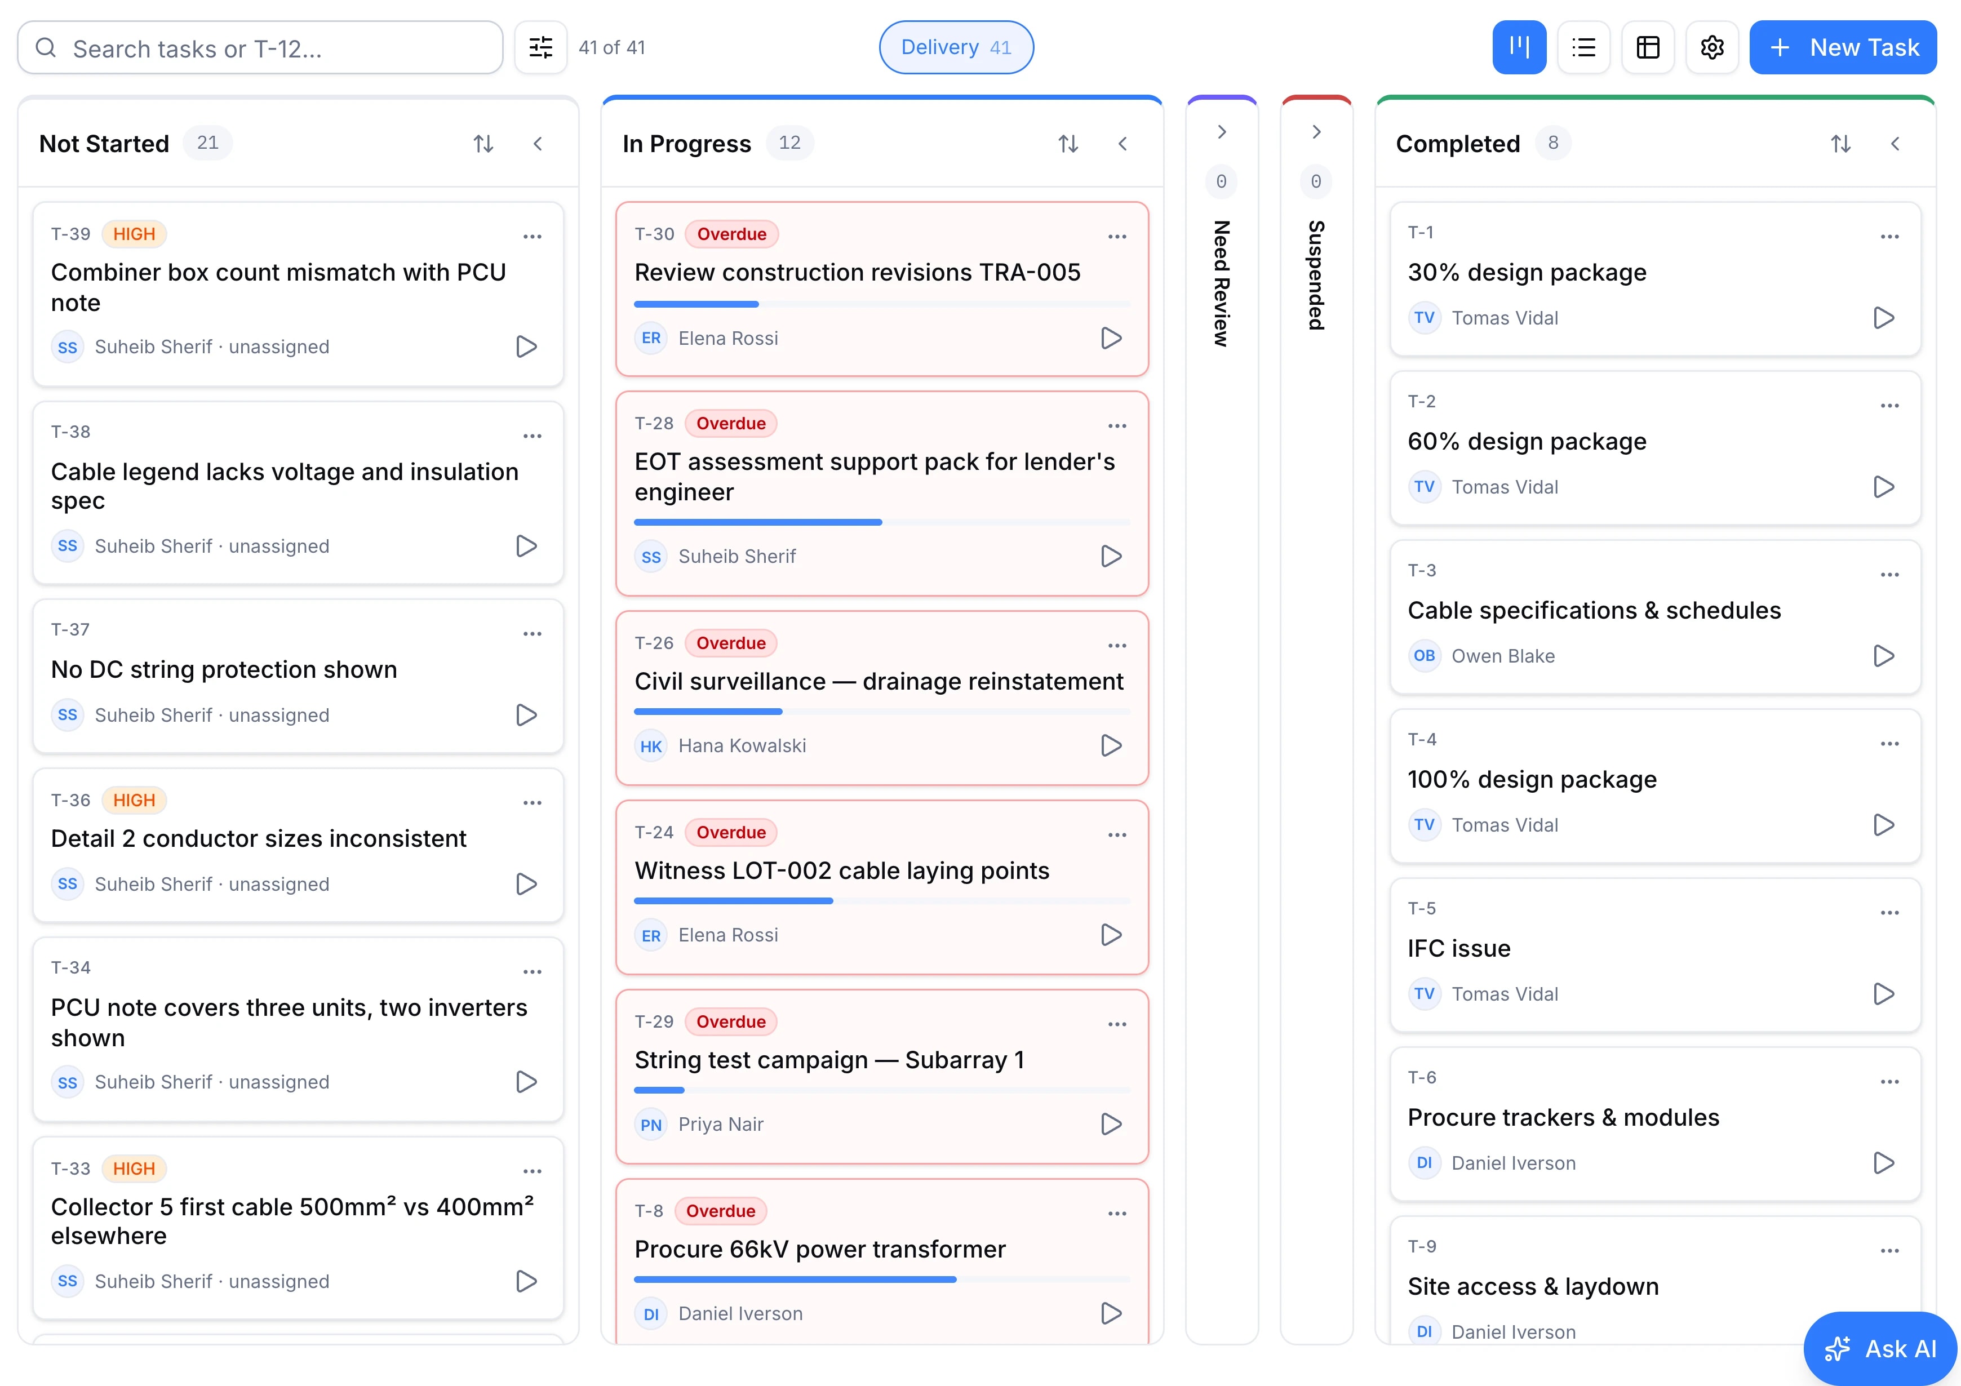
Task: Collapse the Not Started column
Action: pos(538,144)
